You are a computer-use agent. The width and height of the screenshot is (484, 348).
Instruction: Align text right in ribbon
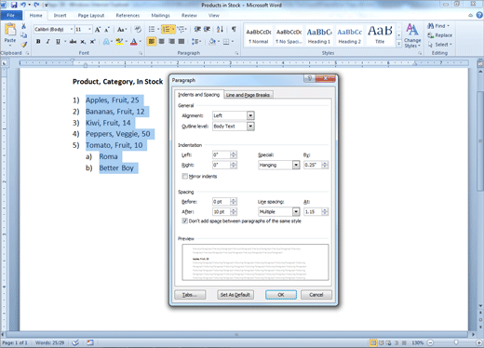coord(171,41)
